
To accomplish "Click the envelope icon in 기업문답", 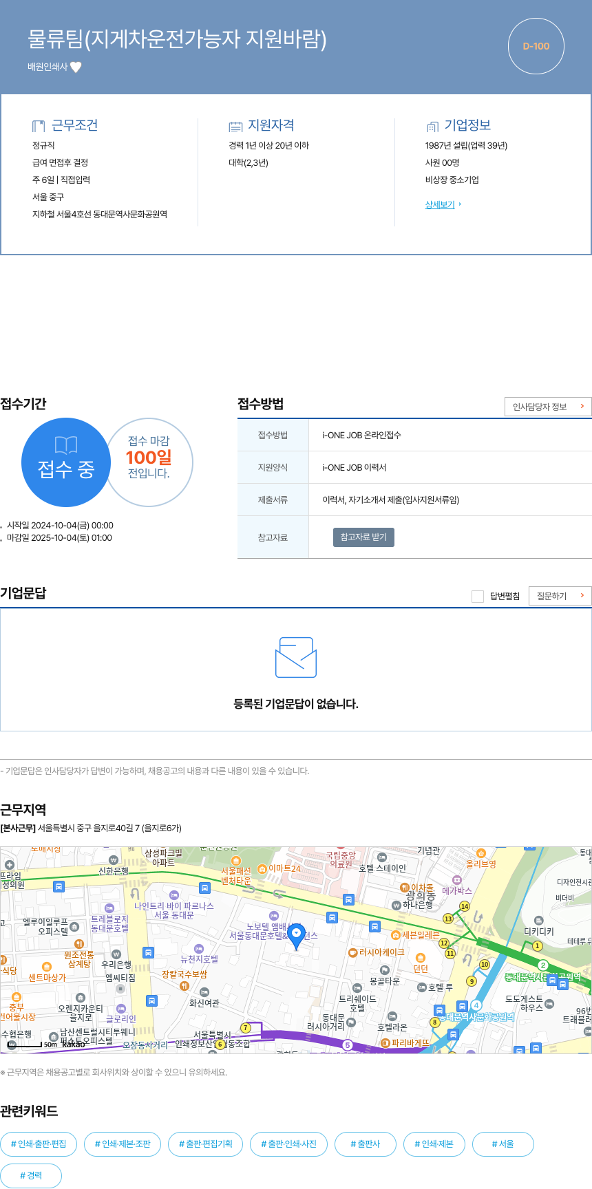I will click(296, 657).
